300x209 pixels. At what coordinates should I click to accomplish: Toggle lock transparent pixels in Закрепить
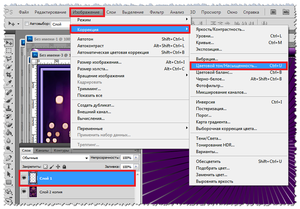[x=46, y=167]
